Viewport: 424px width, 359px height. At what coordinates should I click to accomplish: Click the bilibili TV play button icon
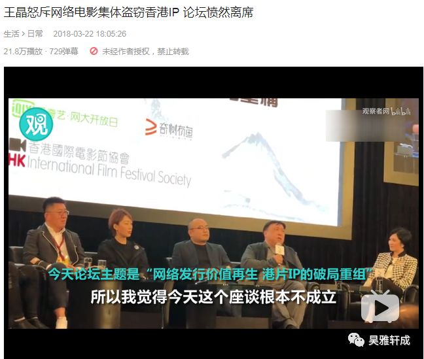(x=380, y=307)
